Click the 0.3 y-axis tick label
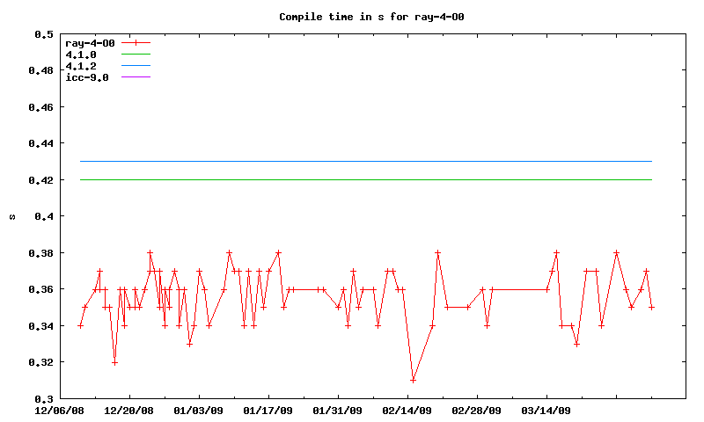704x422 pixels. 43,398
